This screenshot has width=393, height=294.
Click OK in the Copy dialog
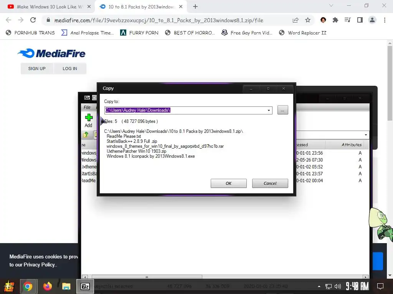(x=228, y=183)
